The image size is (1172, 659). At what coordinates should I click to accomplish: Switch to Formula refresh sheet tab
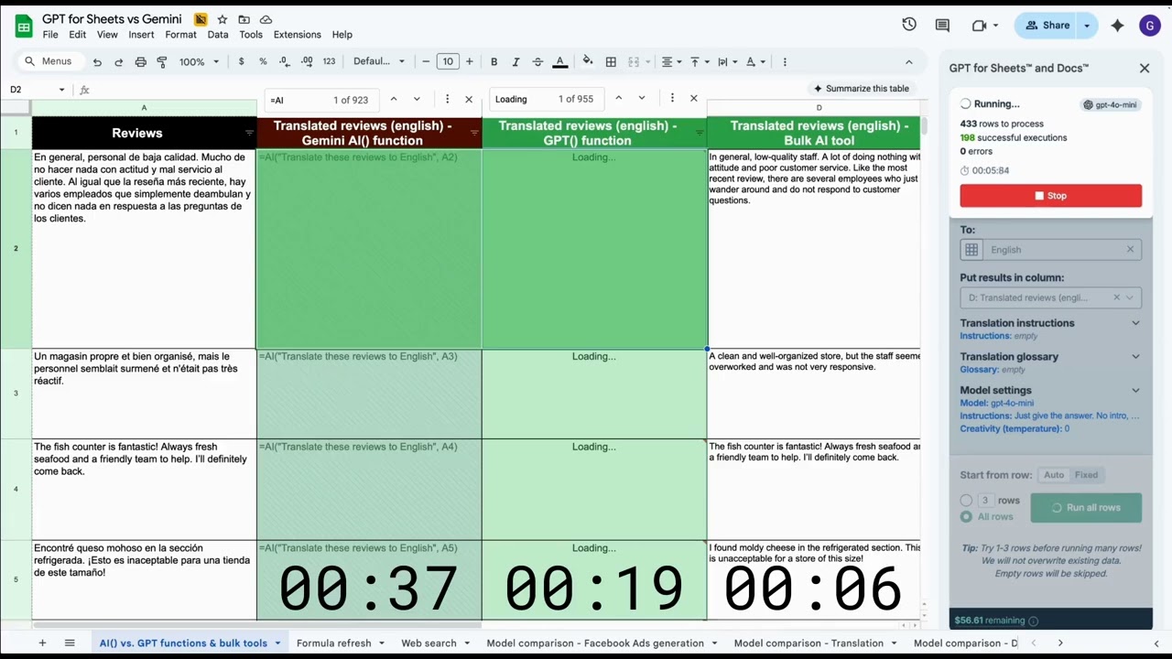(x=341, y=643)
